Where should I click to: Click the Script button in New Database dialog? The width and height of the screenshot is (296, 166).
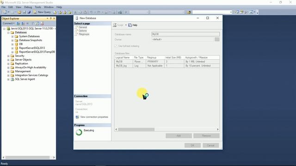(x=118, y=25)
